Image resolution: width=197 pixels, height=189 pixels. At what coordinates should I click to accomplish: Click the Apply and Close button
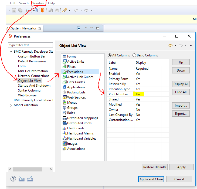click(x=151, y=179)
